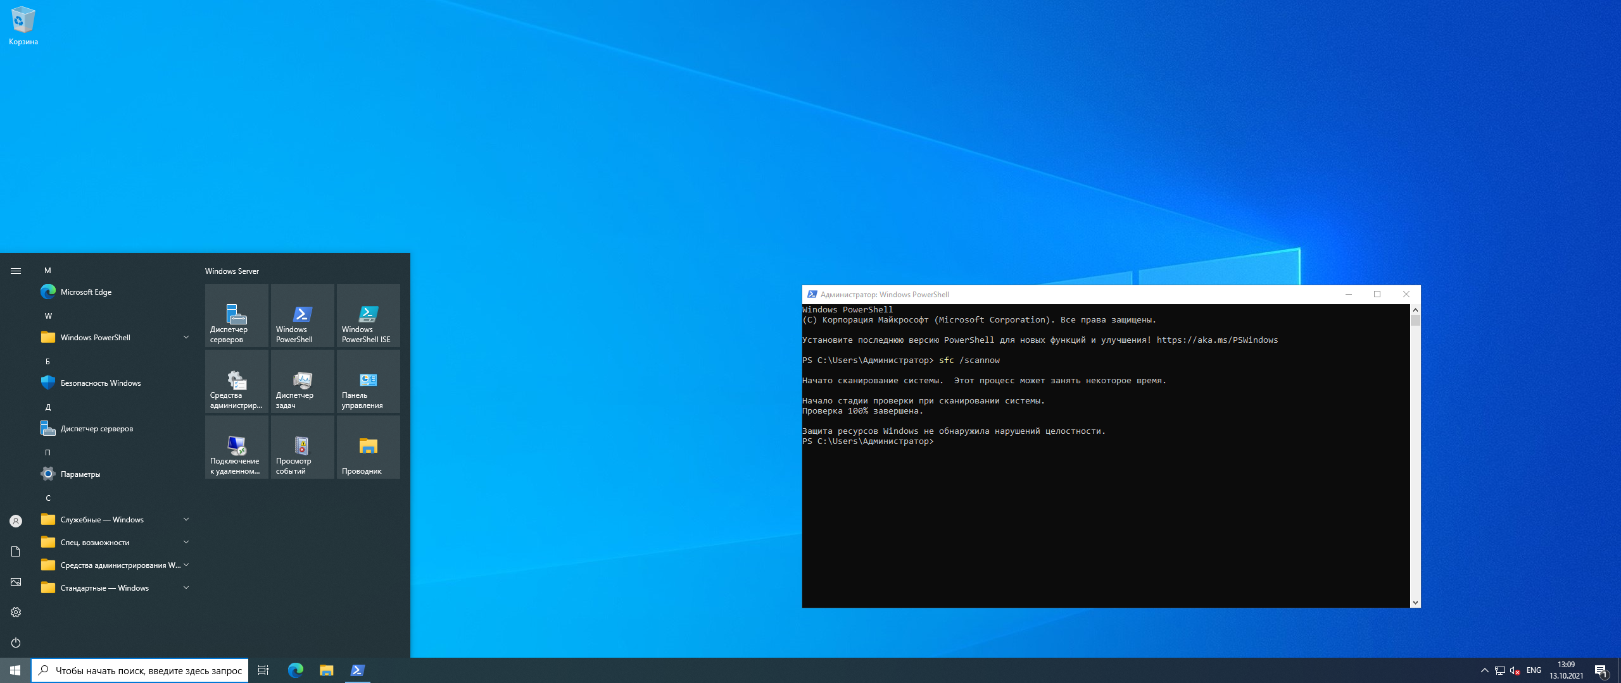This screenshot has height=683, width=1621.
Task: Click PowerShell scrollbar down arrow
Action: [x=1415, y=603]
